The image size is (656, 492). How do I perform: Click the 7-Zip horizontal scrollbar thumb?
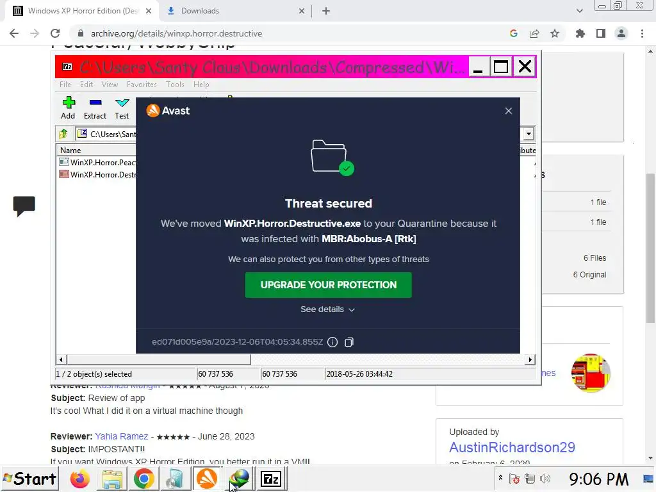(x=159, y=359)
